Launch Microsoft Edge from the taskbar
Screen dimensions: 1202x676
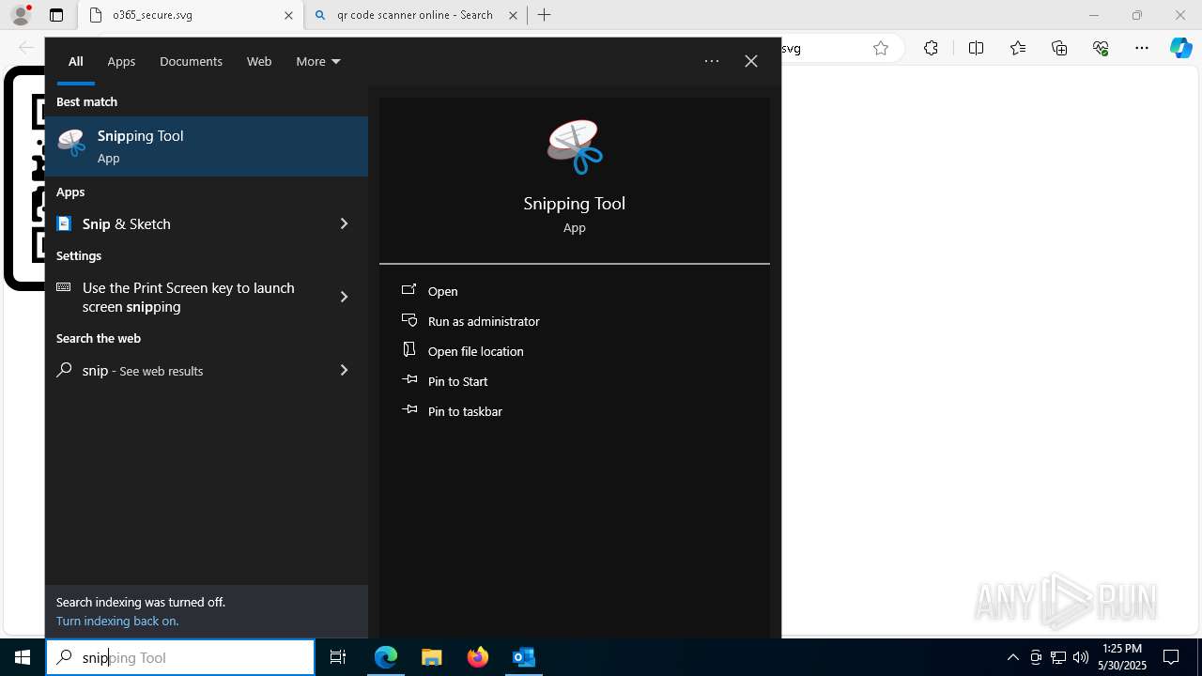[386, 657]
